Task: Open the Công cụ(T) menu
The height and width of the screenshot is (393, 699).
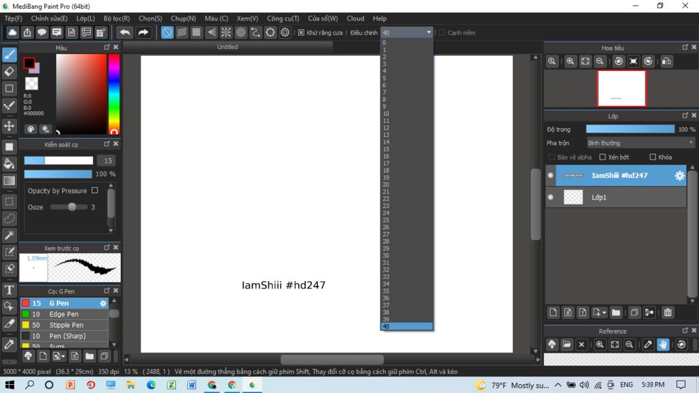Action: 283,18
